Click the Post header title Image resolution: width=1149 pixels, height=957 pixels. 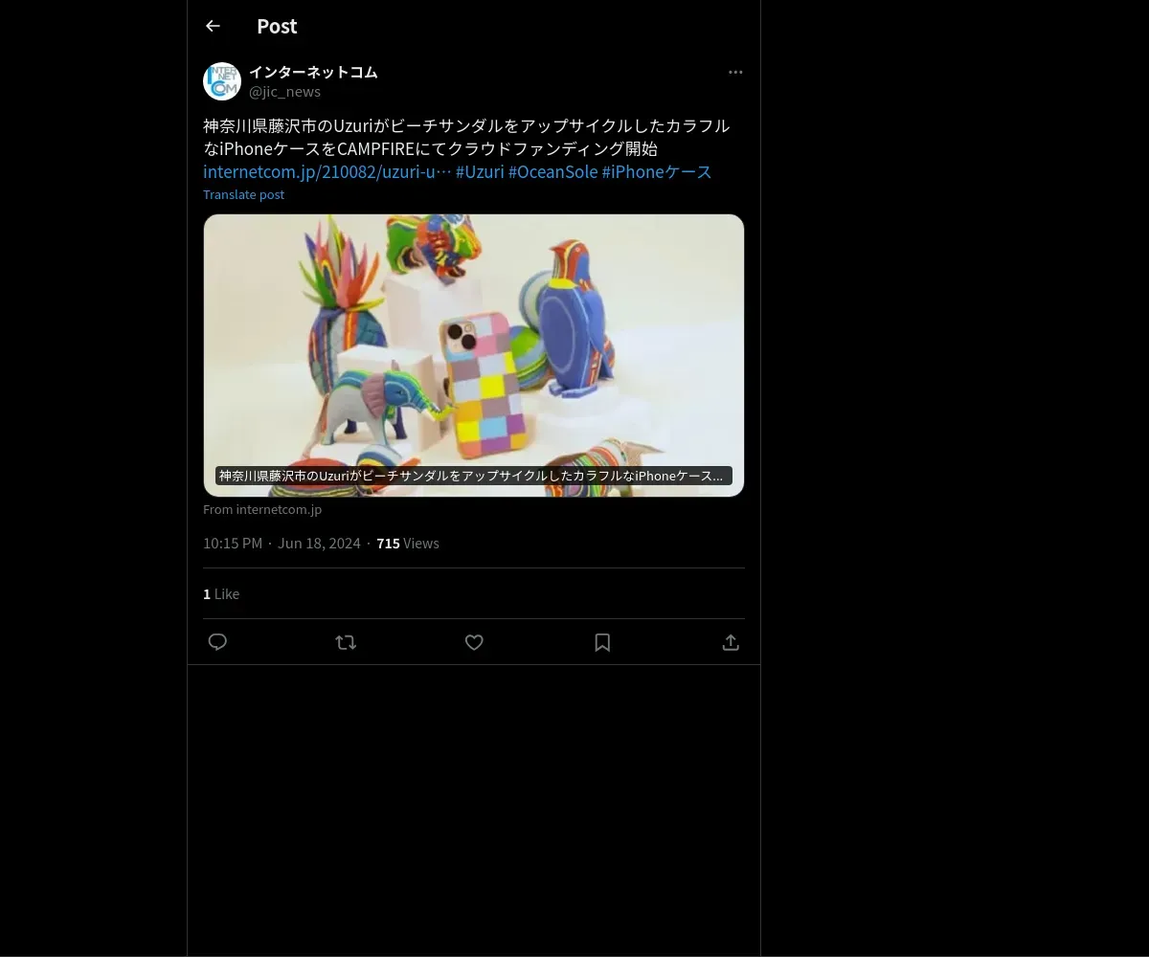277,26
